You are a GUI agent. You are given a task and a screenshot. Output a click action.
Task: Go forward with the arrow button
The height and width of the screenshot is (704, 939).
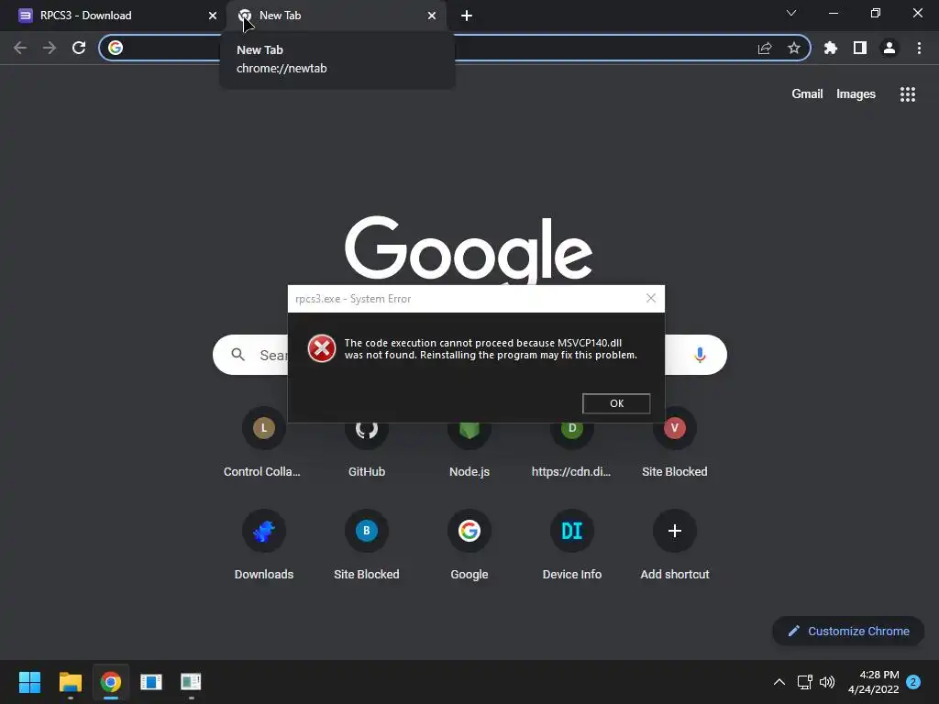pos(50,48)
